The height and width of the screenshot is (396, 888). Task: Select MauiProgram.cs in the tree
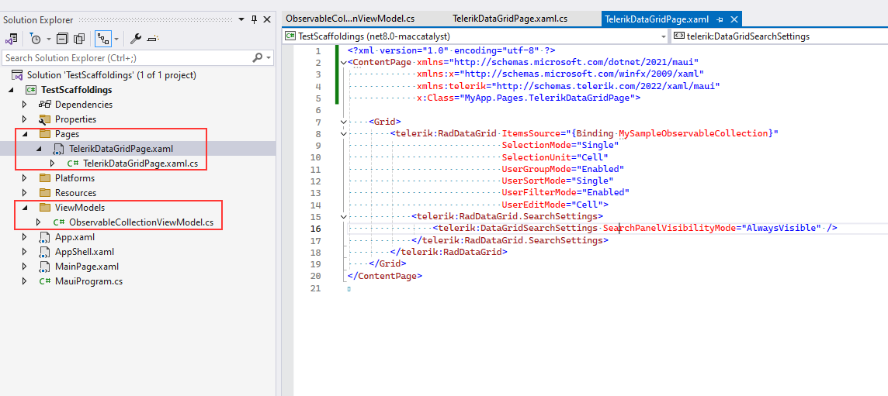[88, 281]
